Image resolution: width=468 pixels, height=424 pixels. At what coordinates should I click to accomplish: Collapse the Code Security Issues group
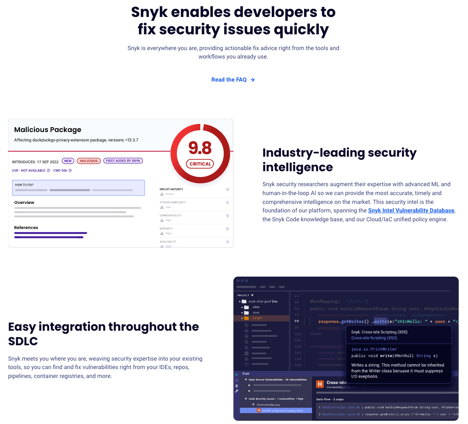[246, 399]
